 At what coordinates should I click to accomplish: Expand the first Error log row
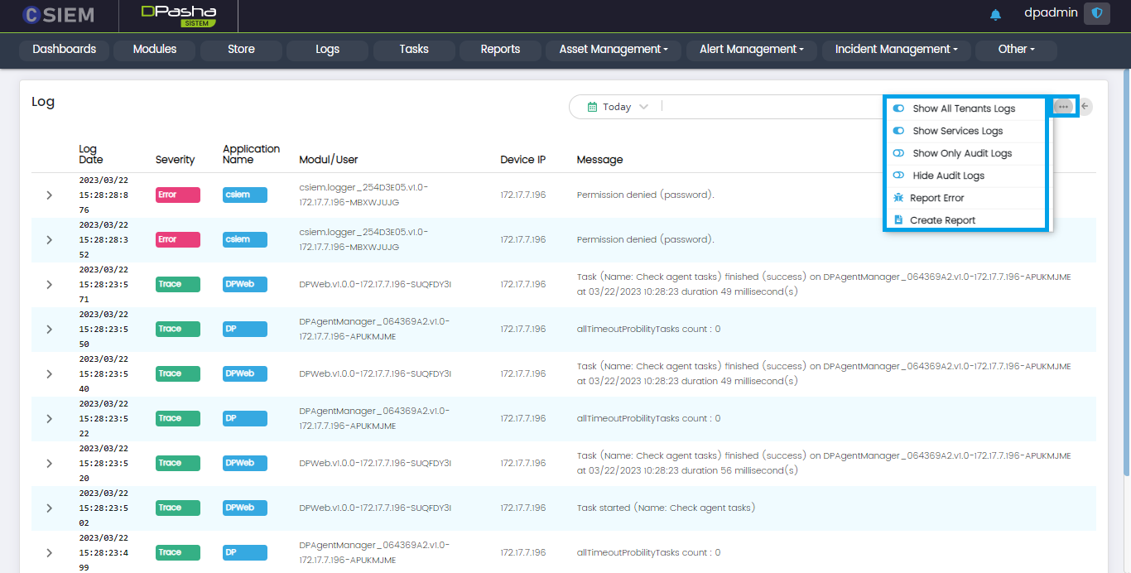tap(49, 195)
